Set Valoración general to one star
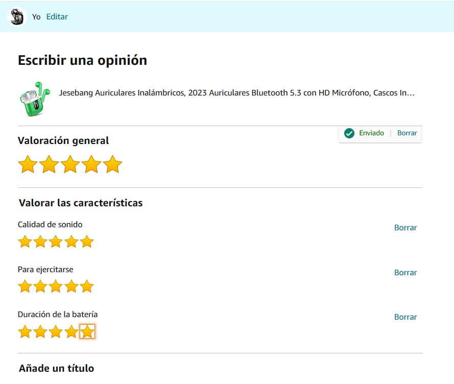The height and width of the screenshot is (384, 454). tap(28, 164)
